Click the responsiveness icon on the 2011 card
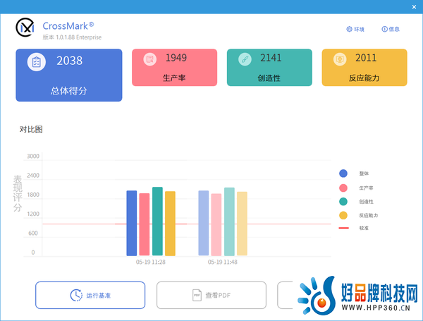 click(x=340, y=59)
